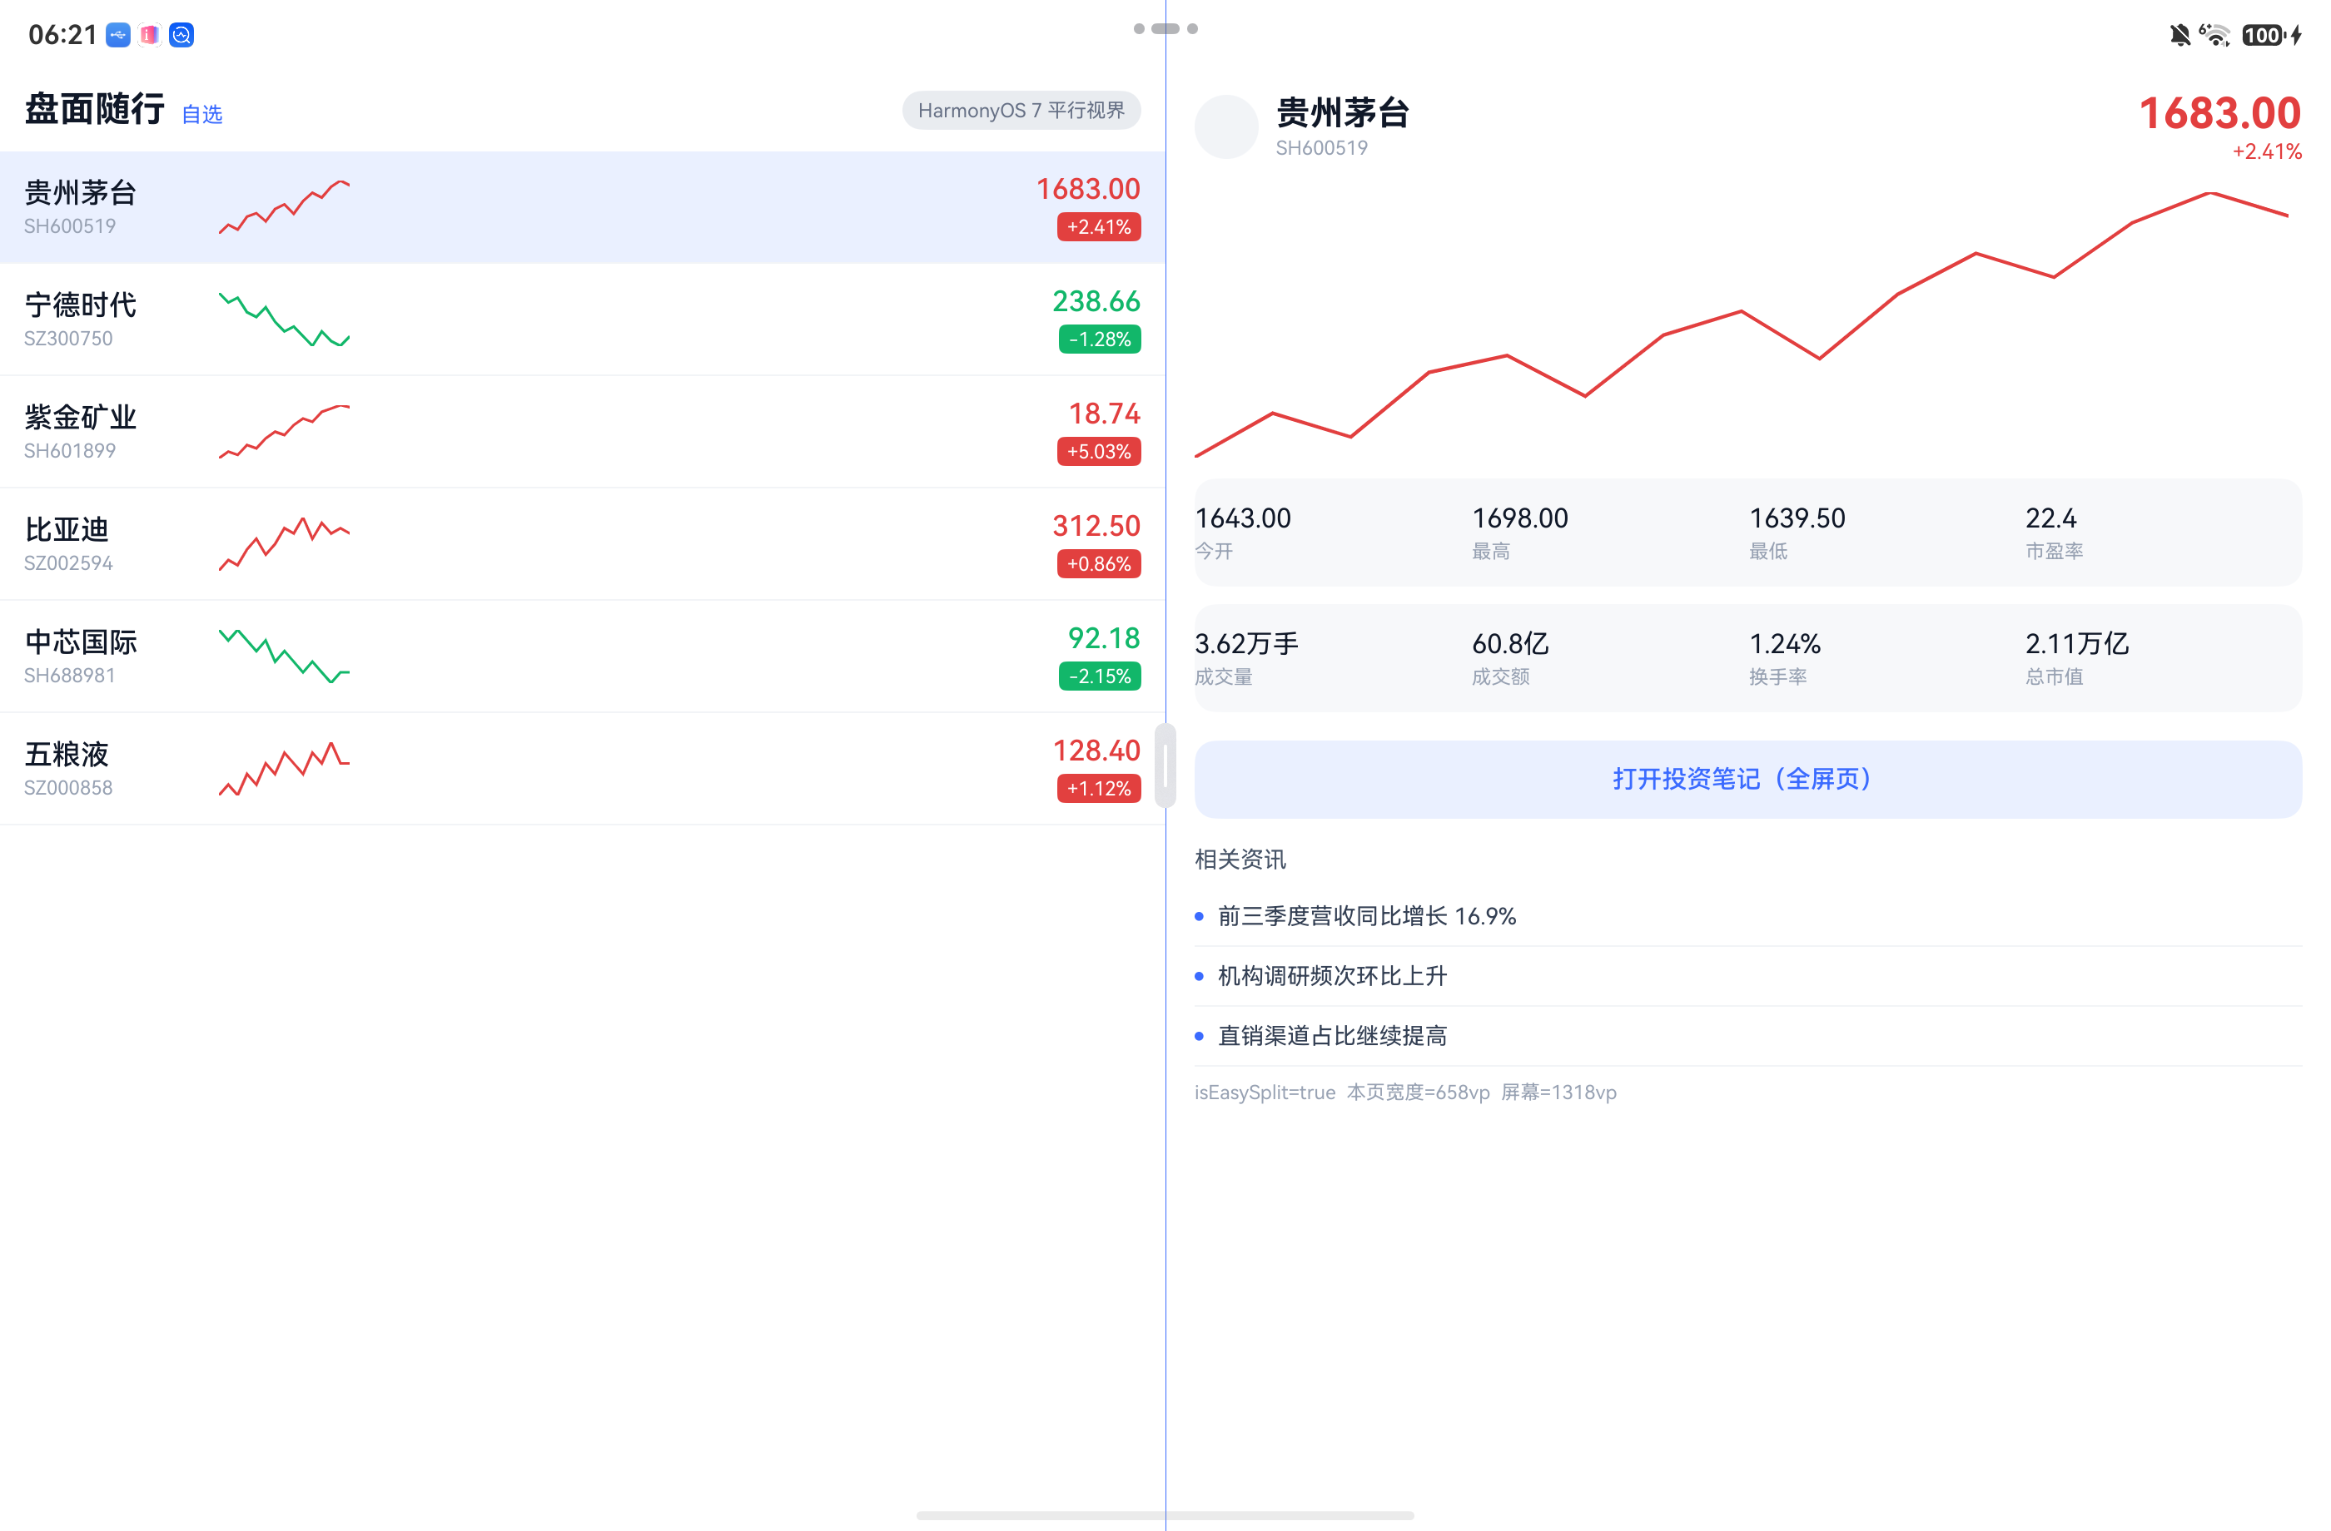Click the 盘面随行 app title
The width and height of the screenshot is (2331, 1531).
pyautogui.click(x=94, y=109)
